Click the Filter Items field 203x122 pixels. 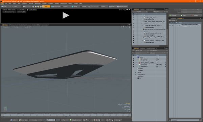coord(158,12)
